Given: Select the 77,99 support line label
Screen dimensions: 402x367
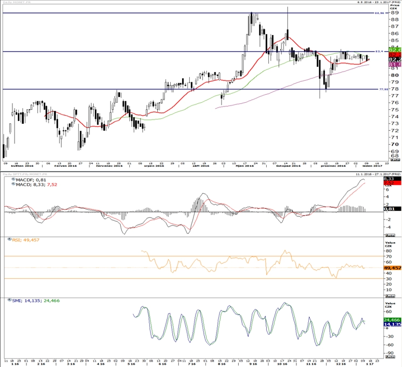Looking at the screenshot, I should pos(384,89).
